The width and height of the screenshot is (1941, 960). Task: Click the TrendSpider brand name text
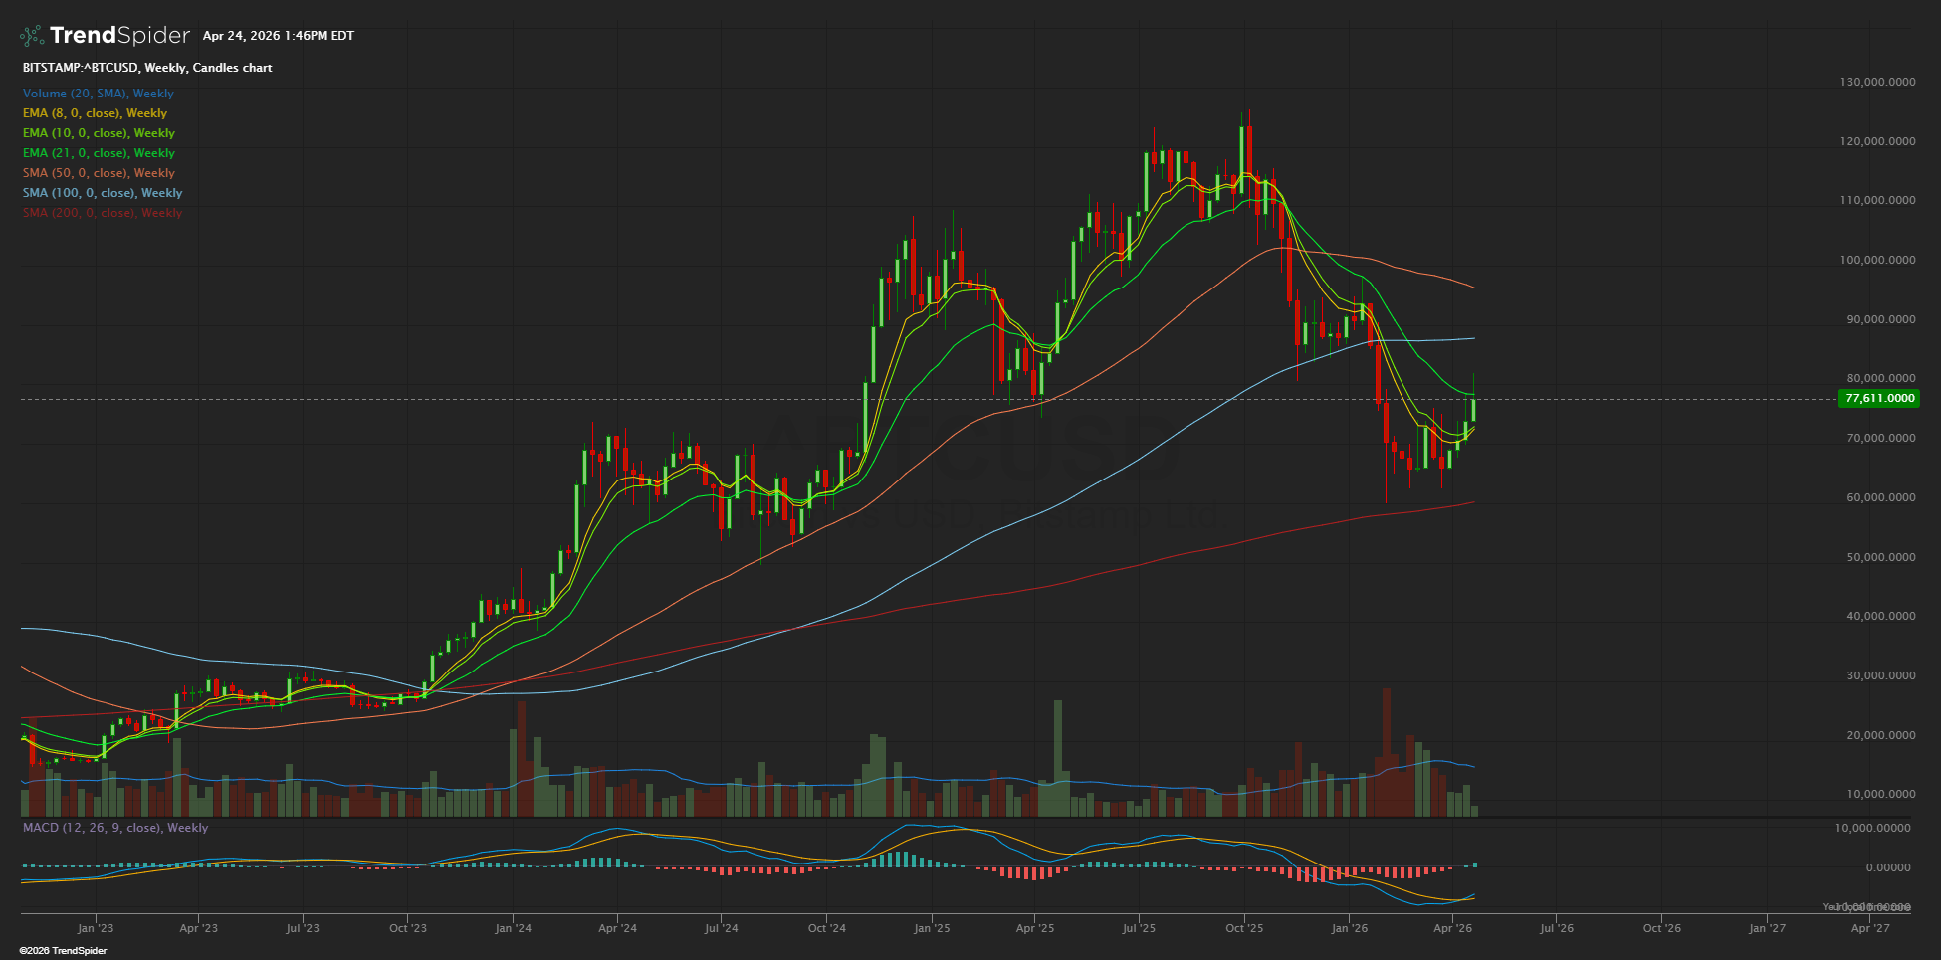point(119,36)
